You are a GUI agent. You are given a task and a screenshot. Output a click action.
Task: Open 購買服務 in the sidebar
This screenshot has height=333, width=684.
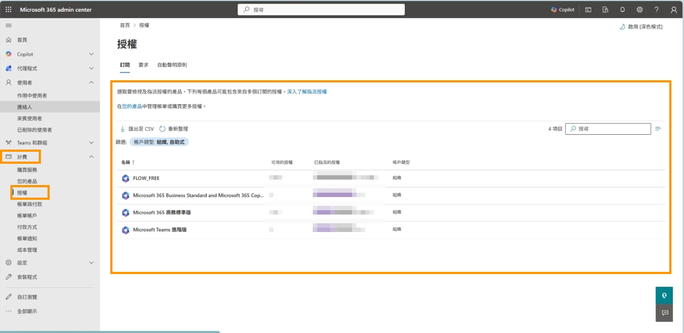27,170
